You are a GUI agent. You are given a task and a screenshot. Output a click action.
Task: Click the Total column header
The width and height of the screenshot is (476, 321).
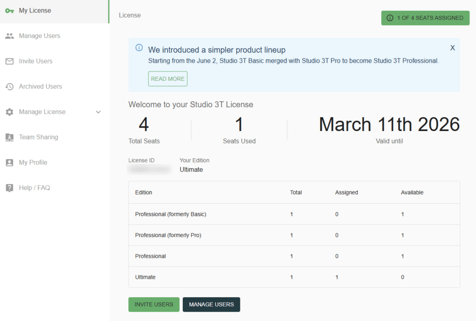coord(296,192)
